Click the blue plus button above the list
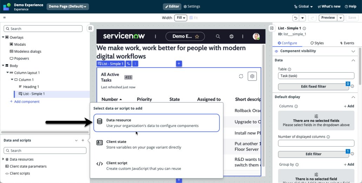The width and height of the screenshot is (362, 183). point(179,64)
